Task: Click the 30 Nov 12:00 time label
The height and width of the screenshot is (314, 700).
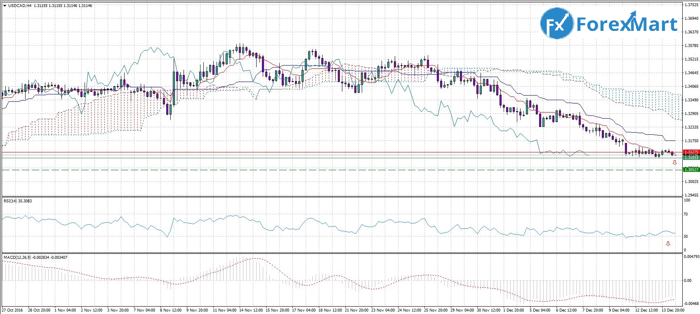Action: [x=489, y=310]
